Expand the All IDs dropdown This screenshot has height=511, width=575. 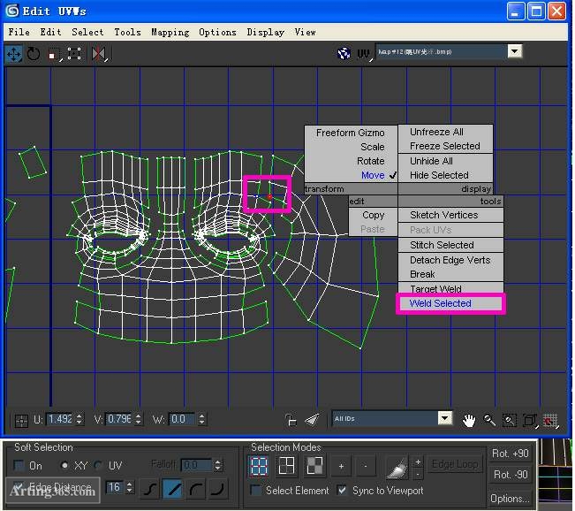[x=444, y=418]
